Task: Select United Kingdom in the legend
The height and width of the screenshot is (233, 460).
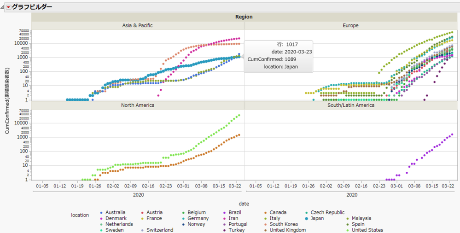Action: coord(288,230)
